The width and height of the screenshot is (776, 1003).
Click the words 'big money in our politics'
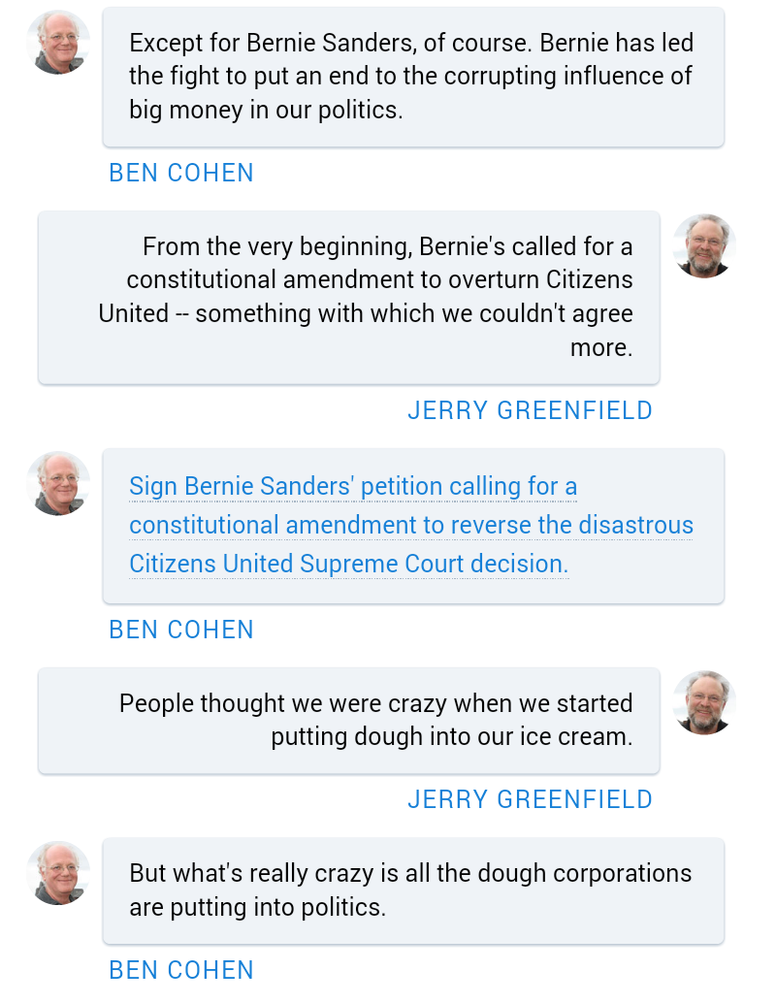click(266, 110)
